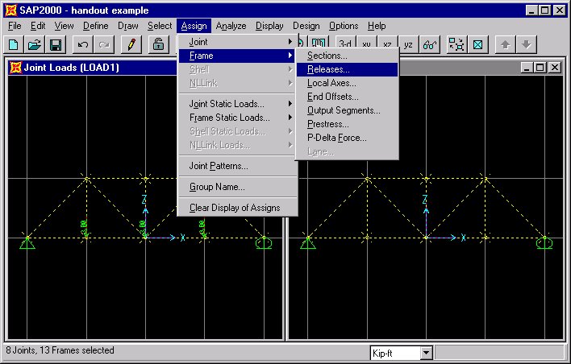The height and width of the screenshot is (364, 571).
Task: Click the Open file folder icon
Action: click(35, 45)
